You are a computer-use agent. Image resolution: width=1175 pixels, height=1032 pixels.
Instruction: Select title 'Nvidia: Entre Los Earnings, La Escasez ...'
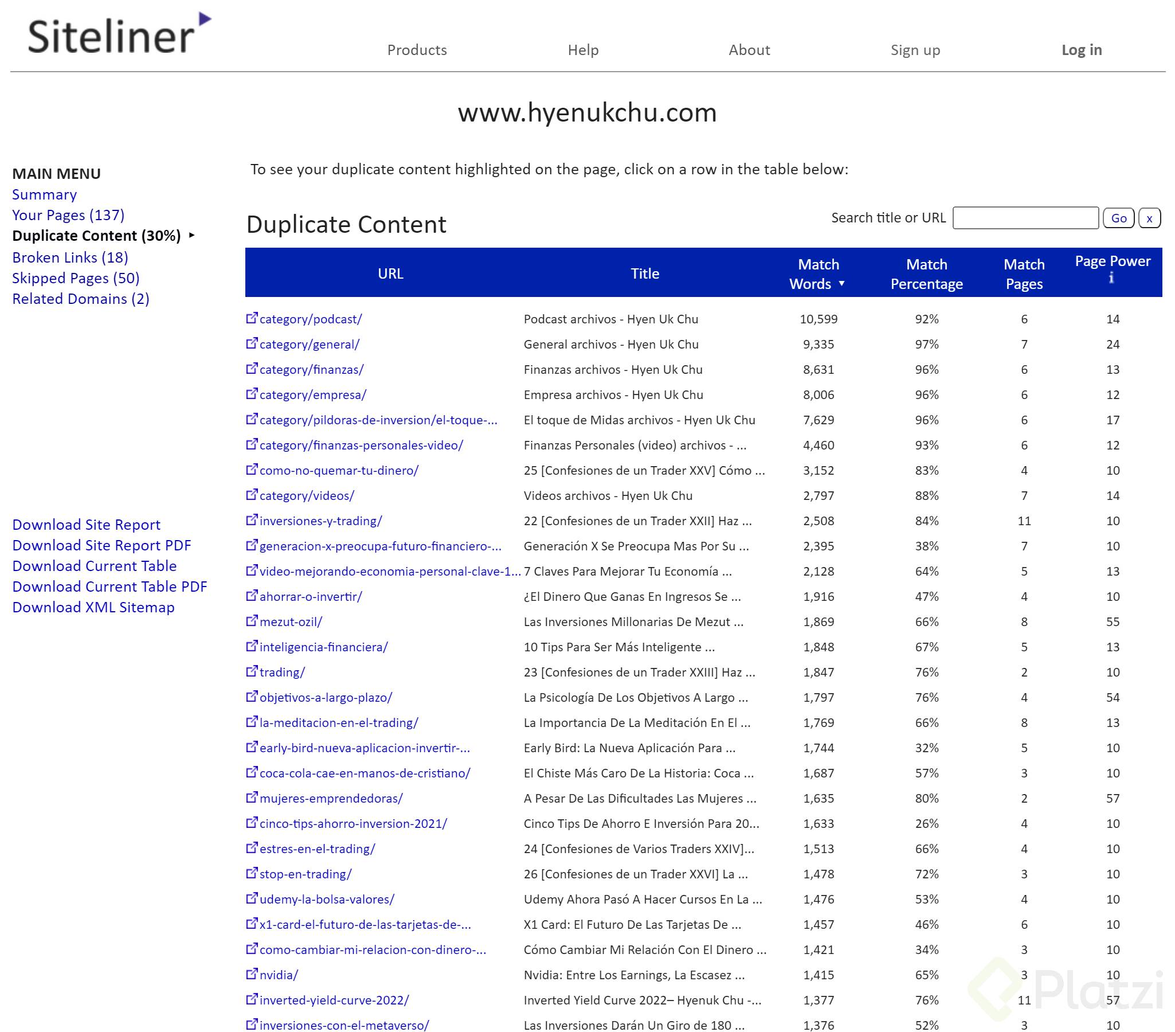(x=634, y=975)
